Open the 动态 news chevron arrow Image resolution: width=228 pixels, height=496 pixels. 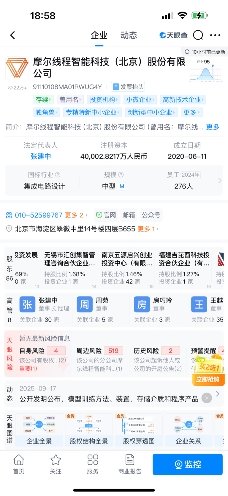click(x=218, y=394)
